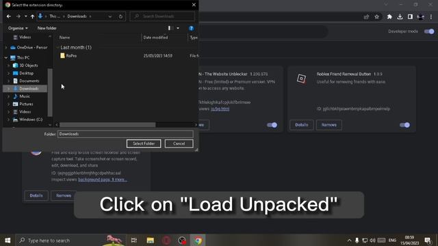Click the Folder name input field
The height and width of the screenshot is (246, 438).
pyautogui.click(x=125, y=134)
